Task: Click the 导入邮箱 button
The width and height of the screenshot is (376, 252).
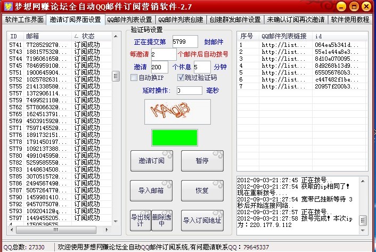Action: pos(151,191)
